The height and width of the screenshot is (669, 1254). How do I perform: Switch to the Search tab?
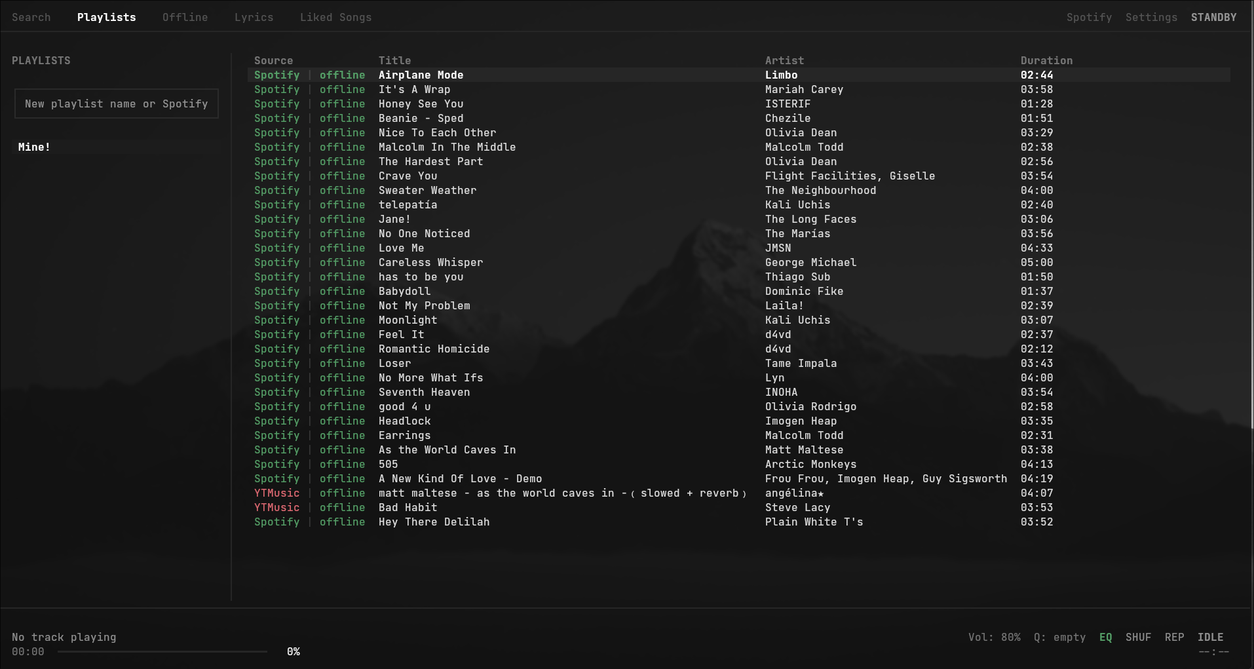[x=31, y=17]
